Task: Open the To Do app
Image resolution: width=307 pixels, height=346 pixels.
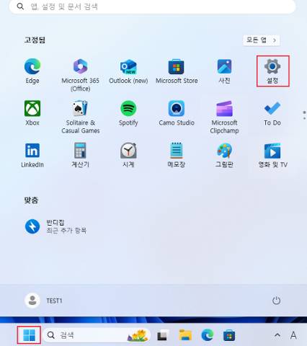Action: coord(272,113)
